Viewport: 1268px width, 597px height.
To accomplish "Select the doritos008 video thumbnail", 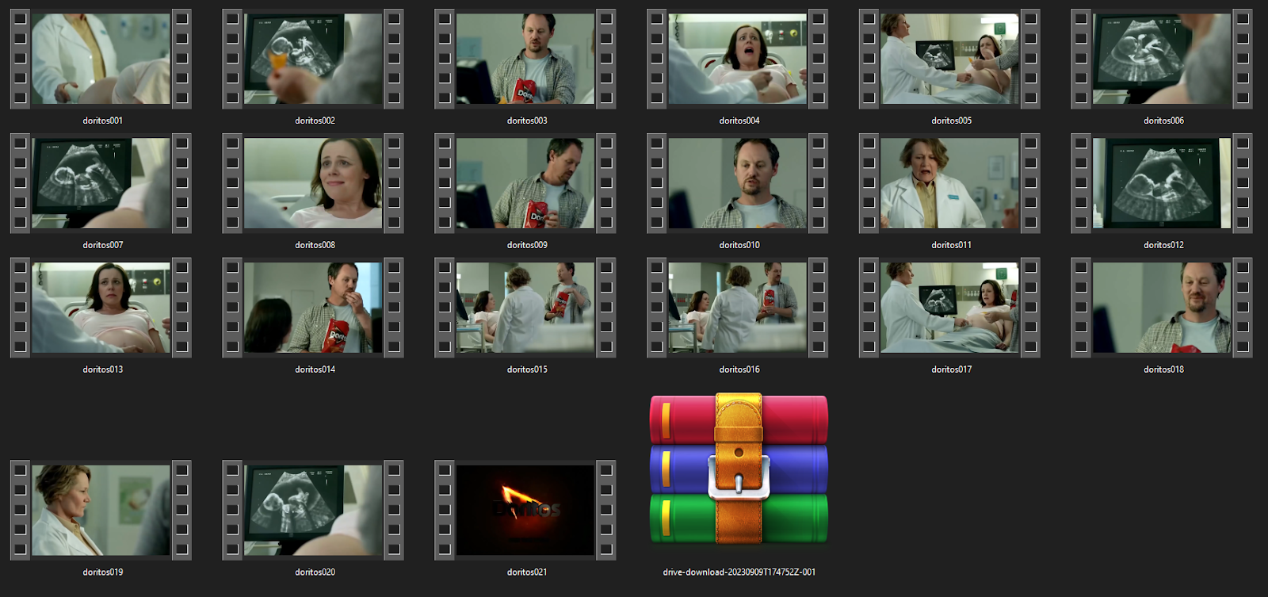I will pyautogui.click(x=313, y=183).
